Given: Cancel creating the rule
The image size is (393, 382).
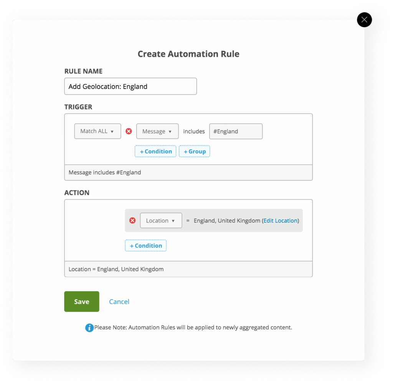Looking at the screenshot, I should tap(119, 301).
